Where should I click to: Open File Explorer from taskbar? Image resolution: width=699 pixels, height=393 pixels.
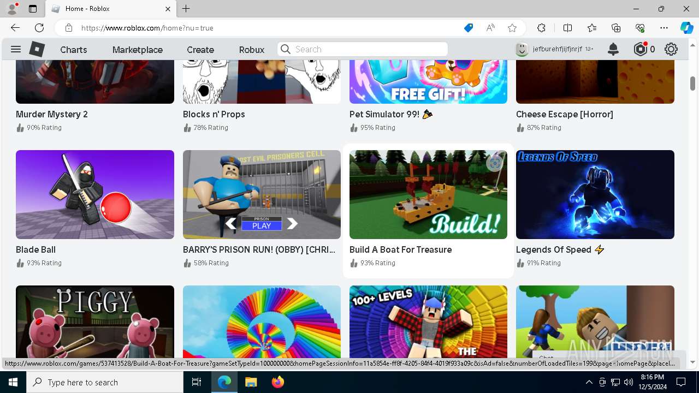click(251, 382)
